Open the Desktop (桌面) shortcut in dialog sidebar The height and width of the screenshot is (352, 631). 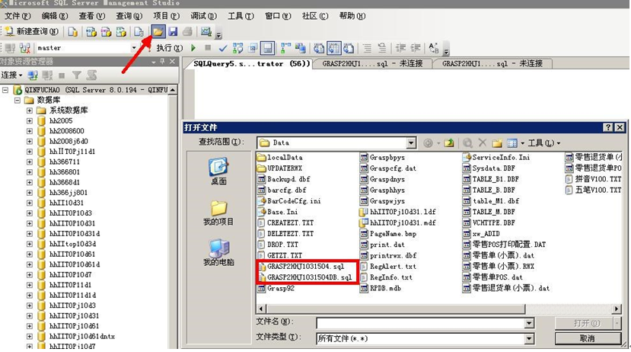pyautogui.click(x=219, y=171)
